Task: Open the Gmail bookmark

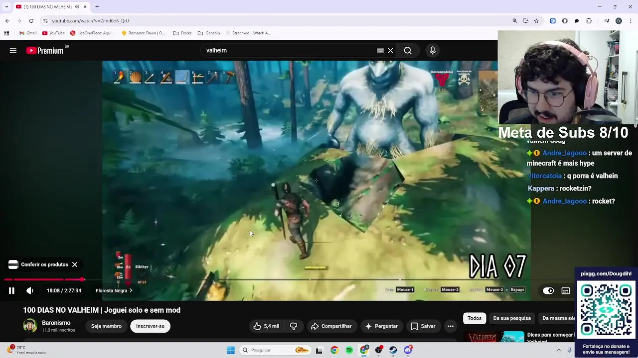Action: point(28,33)
